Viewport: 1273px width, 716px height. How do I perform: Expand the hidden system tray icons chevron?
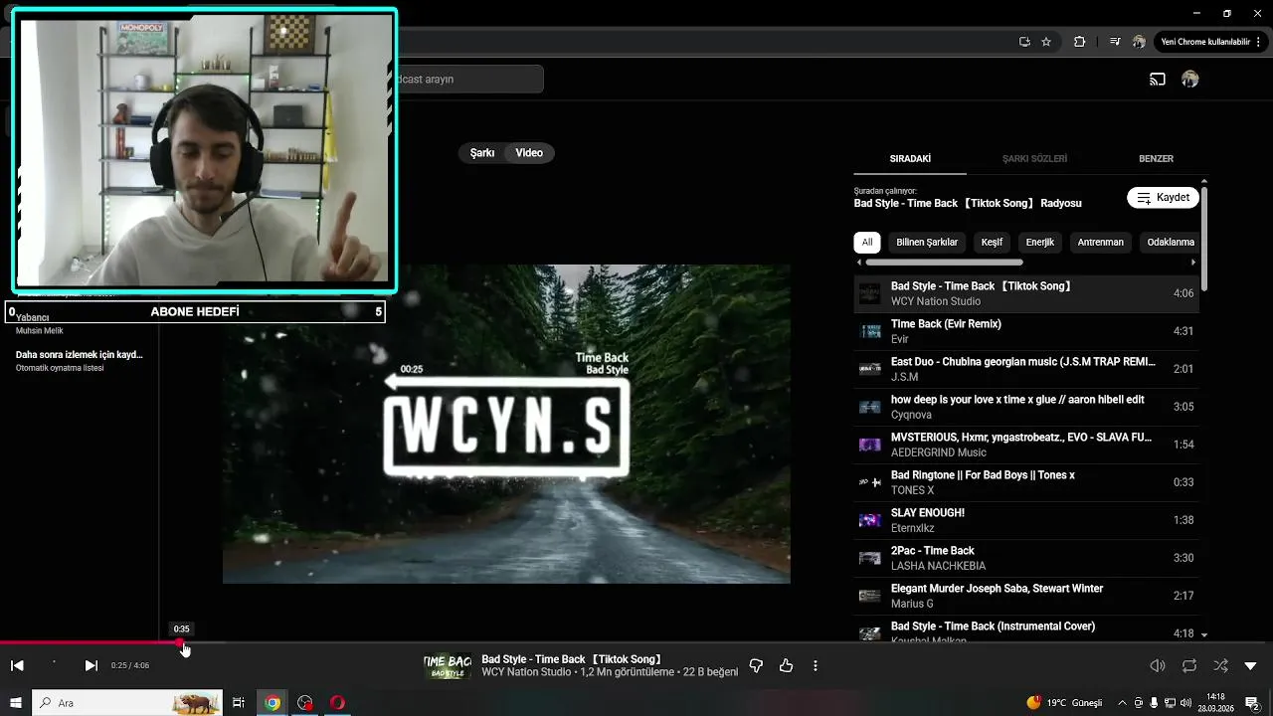coord(1122,703)
